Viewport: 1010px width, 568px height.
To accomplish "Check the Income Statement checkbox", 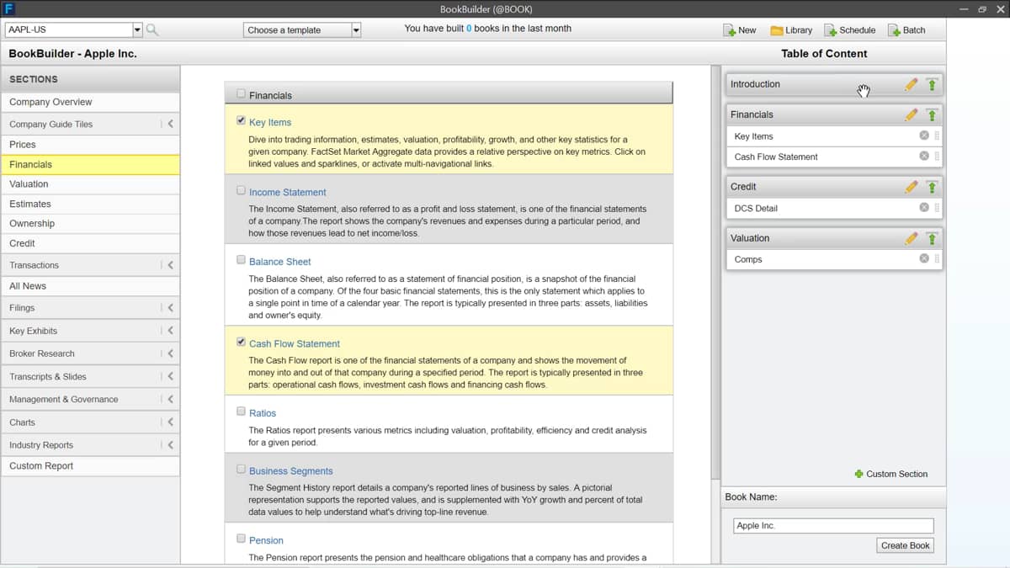I will [242, 191].
